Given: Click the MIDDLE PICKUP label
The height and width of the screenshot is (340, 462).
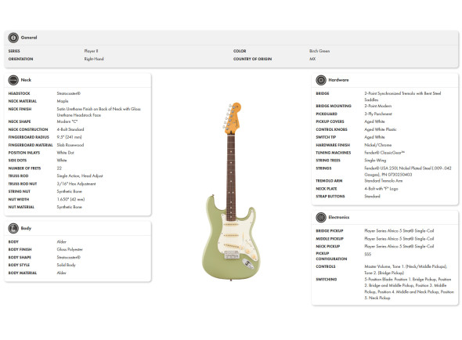Looking at the screenshot, I should click(x=330, y=239).
